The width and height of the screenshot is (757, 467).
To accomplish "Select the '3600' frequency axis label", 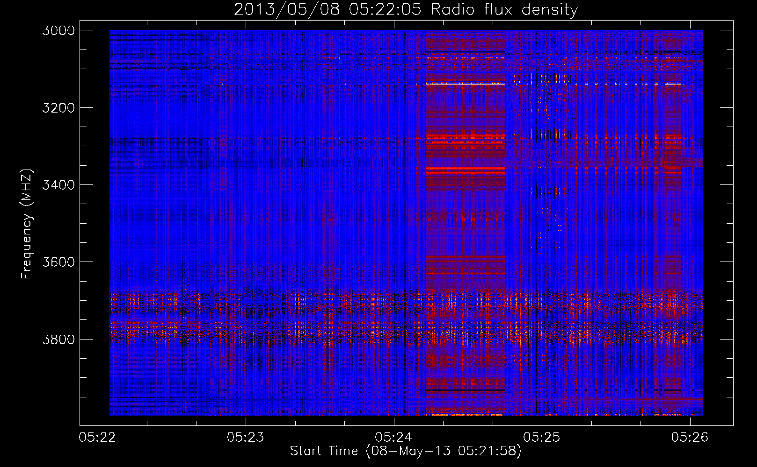I will (x=58, y=262).
